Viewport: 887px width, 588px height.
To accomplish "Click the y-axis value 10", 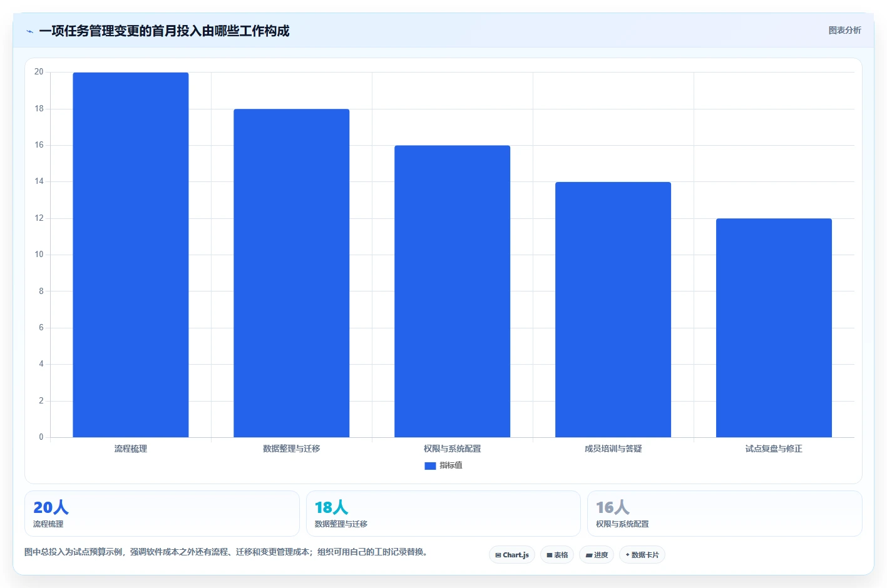I will pos(39,255).
